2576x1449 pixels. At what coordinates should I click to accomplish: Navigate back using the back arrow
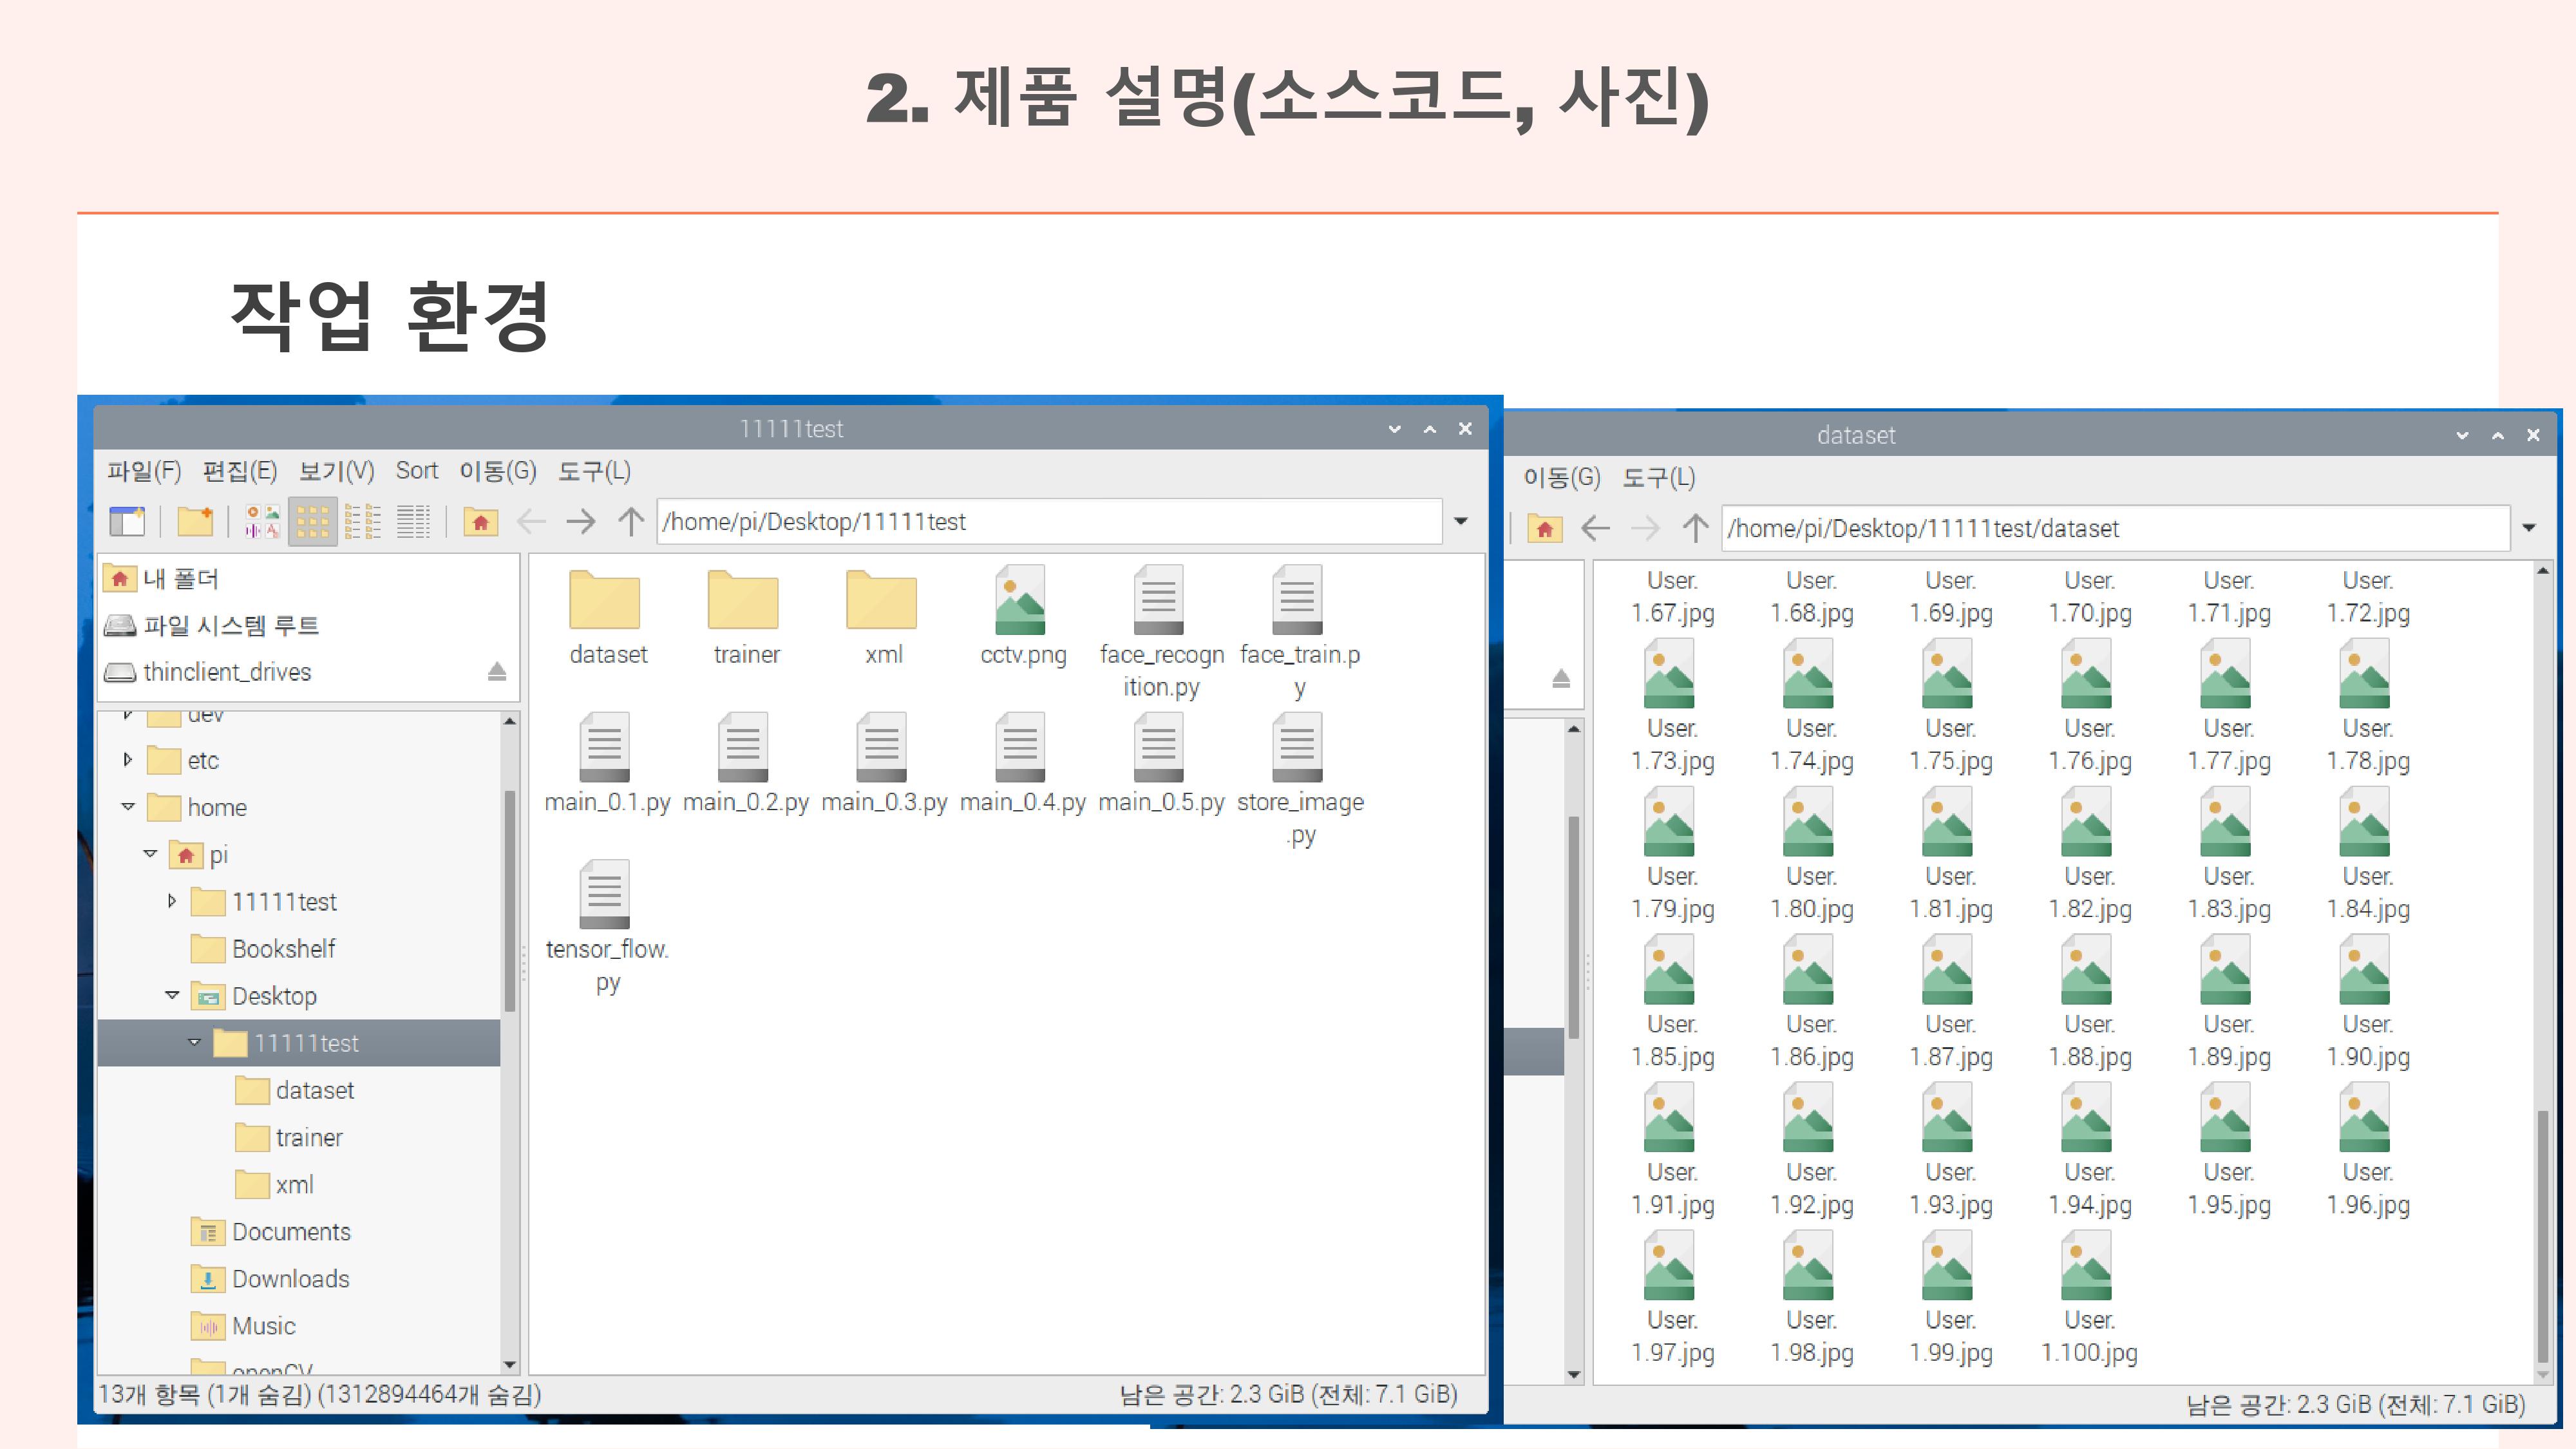[x=530, y=521]
